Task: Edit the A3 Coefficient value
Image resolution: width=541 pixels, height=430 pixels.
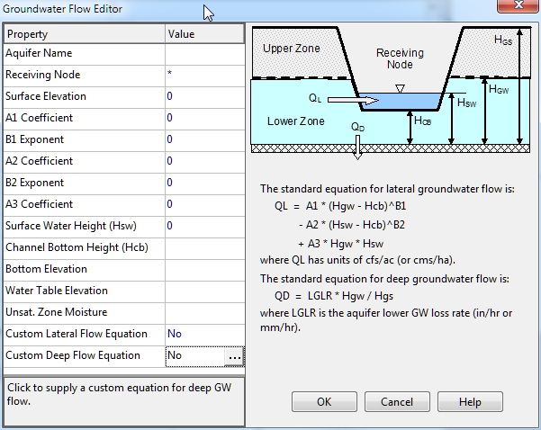Action: tap(205, 205)
